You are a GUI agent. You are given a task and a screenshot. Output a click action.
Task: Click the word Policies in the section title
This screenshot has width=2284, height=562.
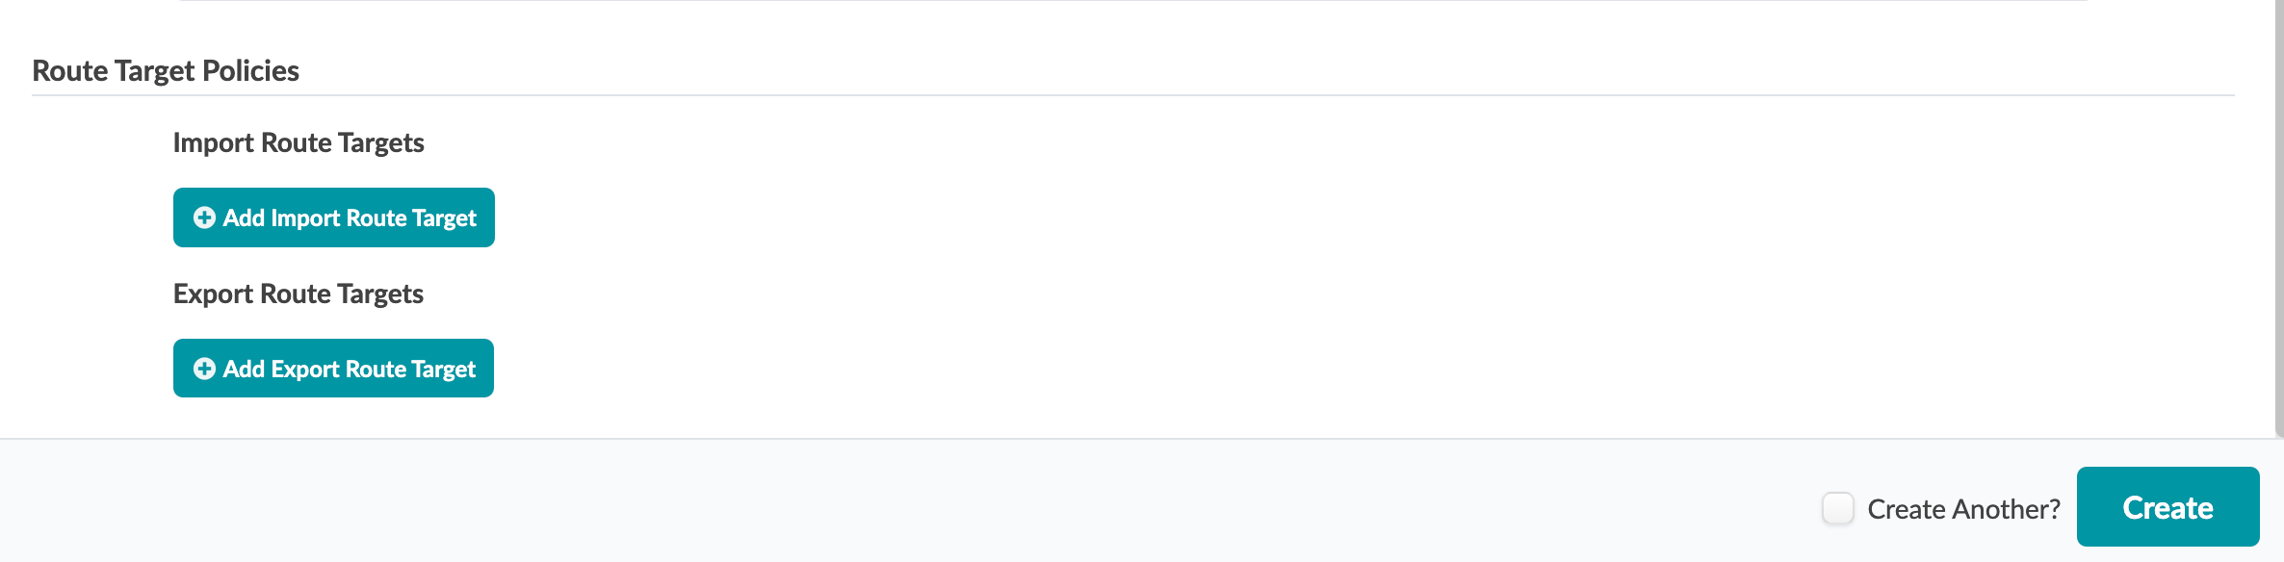pyautogui.click(x=250, y=71)
